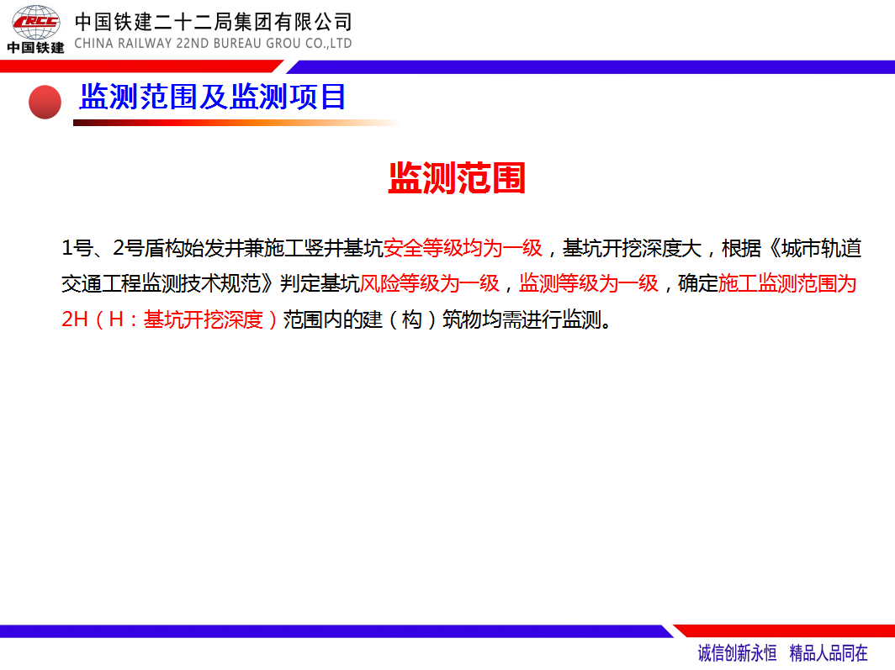This screenshot has height=670, width=895.
Task: Click the text 1号、2号盾构始发井兼施工竖井基坑
Action: click(223, 248)
